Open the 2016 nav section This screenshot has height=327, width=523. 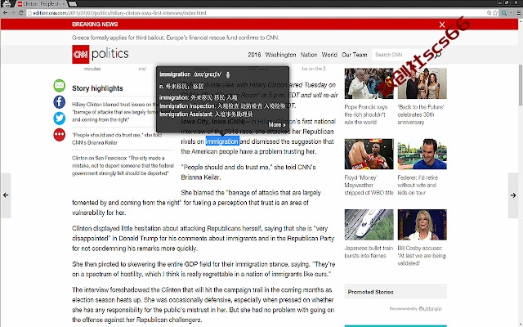[x=254, y=55]
